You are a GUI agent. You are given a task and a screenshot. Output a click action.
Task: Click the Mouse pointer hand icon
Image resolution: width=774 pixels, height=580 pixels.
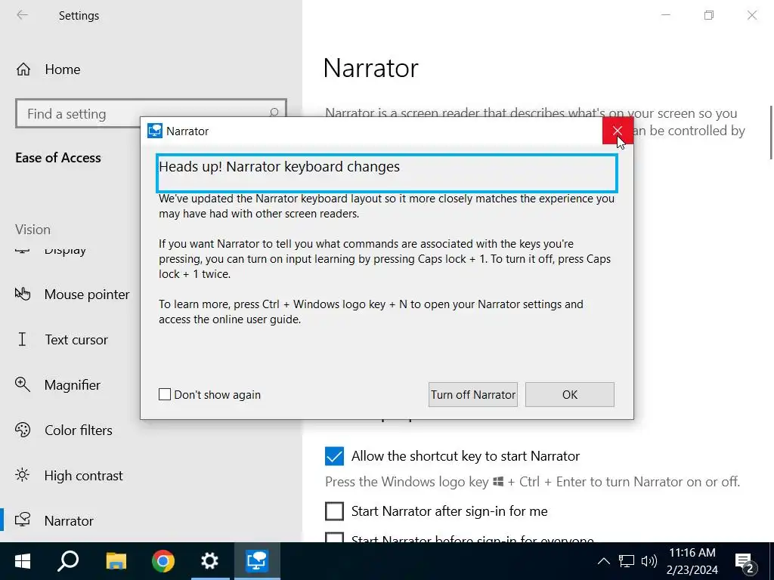pos(22,294)
